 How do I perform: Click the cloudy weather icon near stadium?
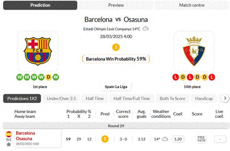coord(146,28)
